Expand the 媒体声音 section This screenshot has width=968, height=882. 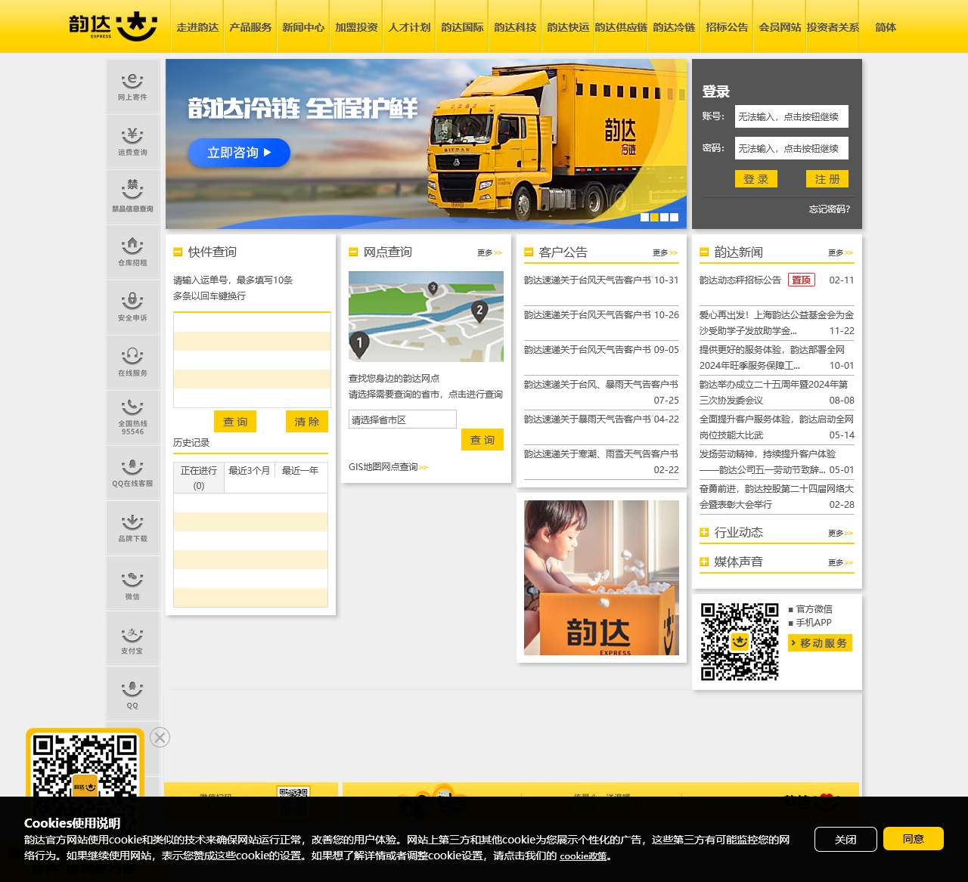pyautogui.click(x=704, y=562)
